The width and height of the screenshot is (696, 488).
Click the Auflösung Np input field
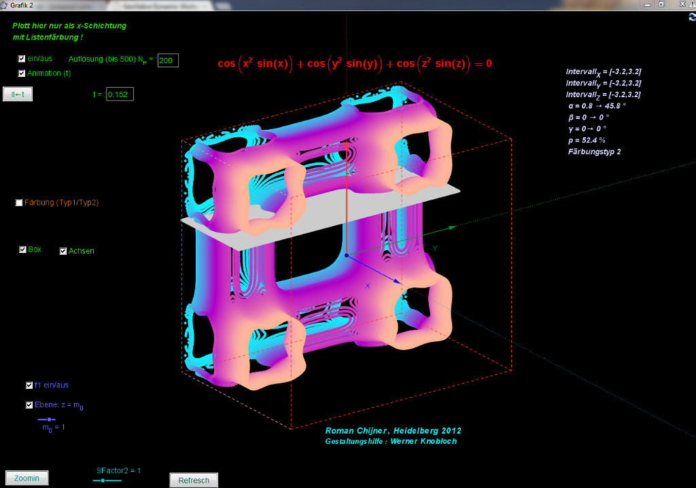tap(168, 61)
